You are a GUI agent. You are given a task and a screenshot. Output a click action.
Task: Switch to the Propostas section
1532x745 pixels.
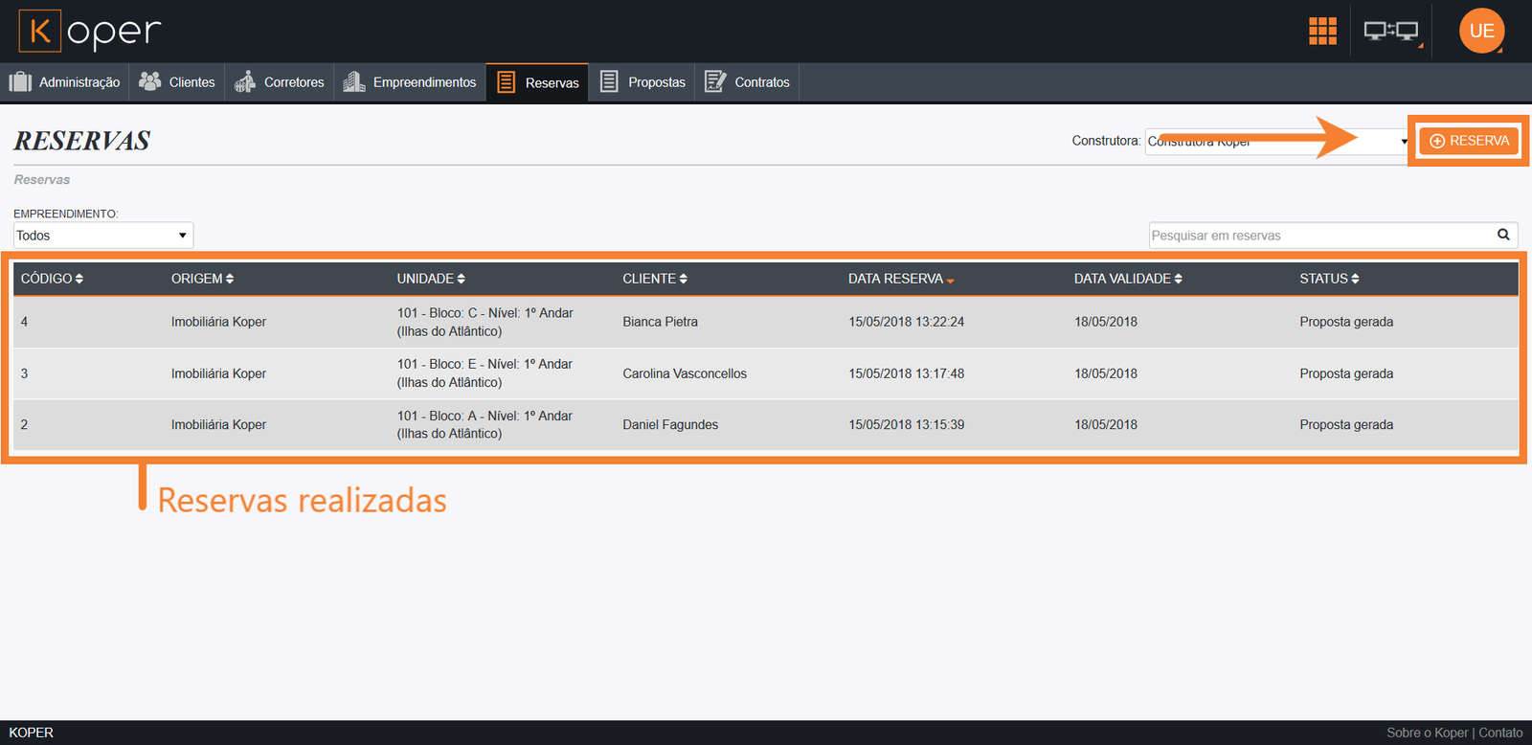coord(643,82)
